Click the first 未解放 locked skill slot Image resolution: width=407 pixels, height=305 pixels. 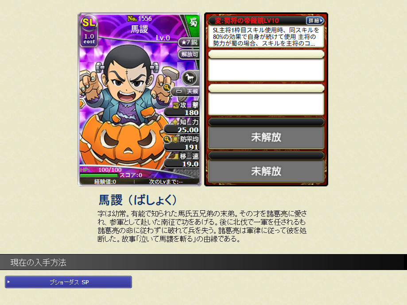click(x=266, y=137)
